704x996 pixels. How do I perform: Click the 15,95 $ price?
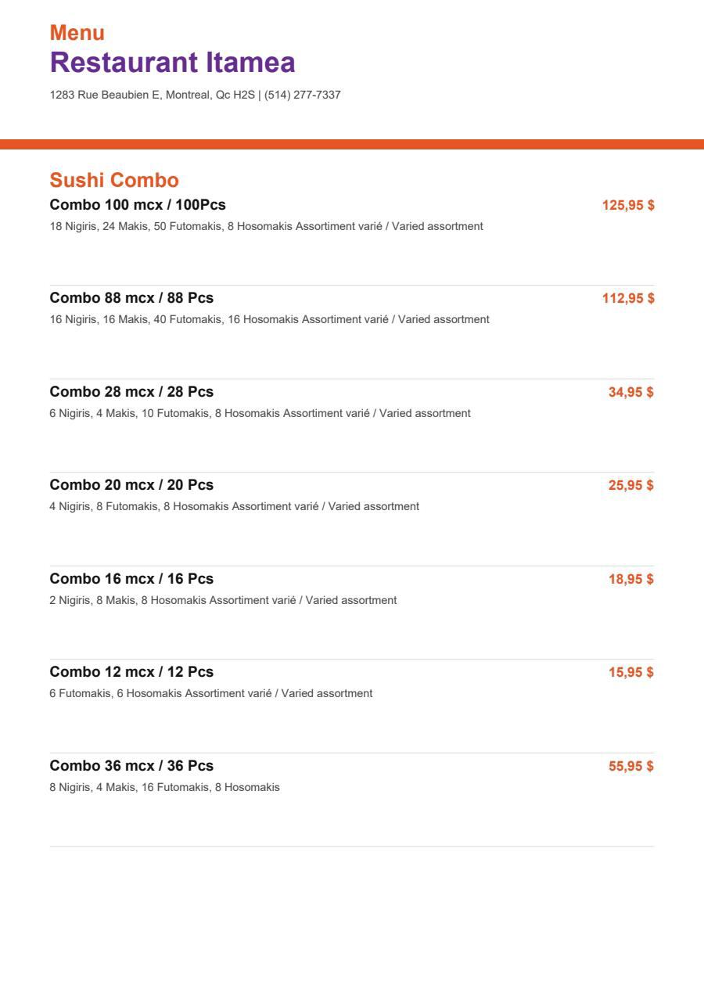coord(631,672)
